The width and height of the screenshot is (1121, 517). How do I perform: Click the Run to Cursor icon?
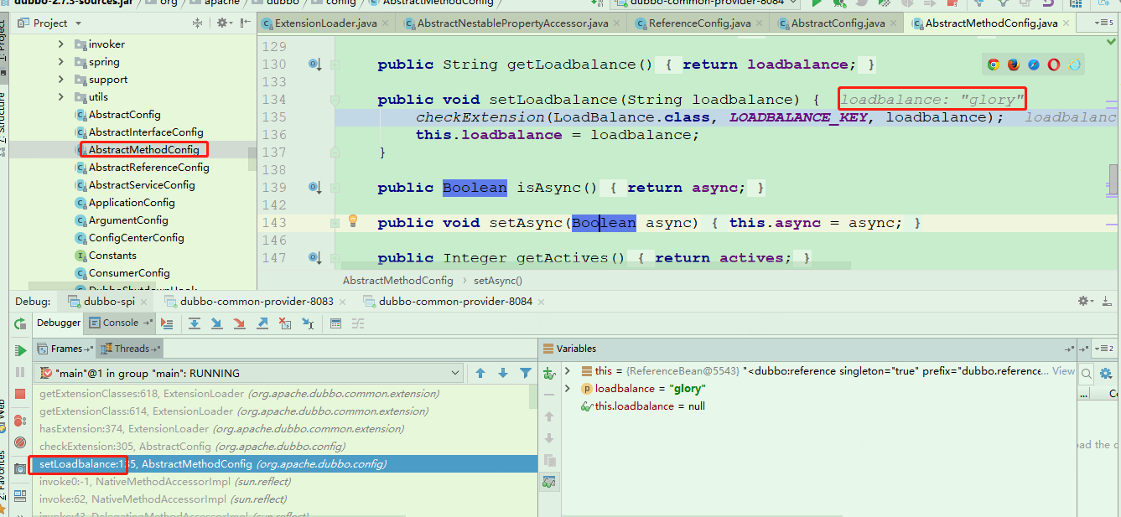(307, 323)
